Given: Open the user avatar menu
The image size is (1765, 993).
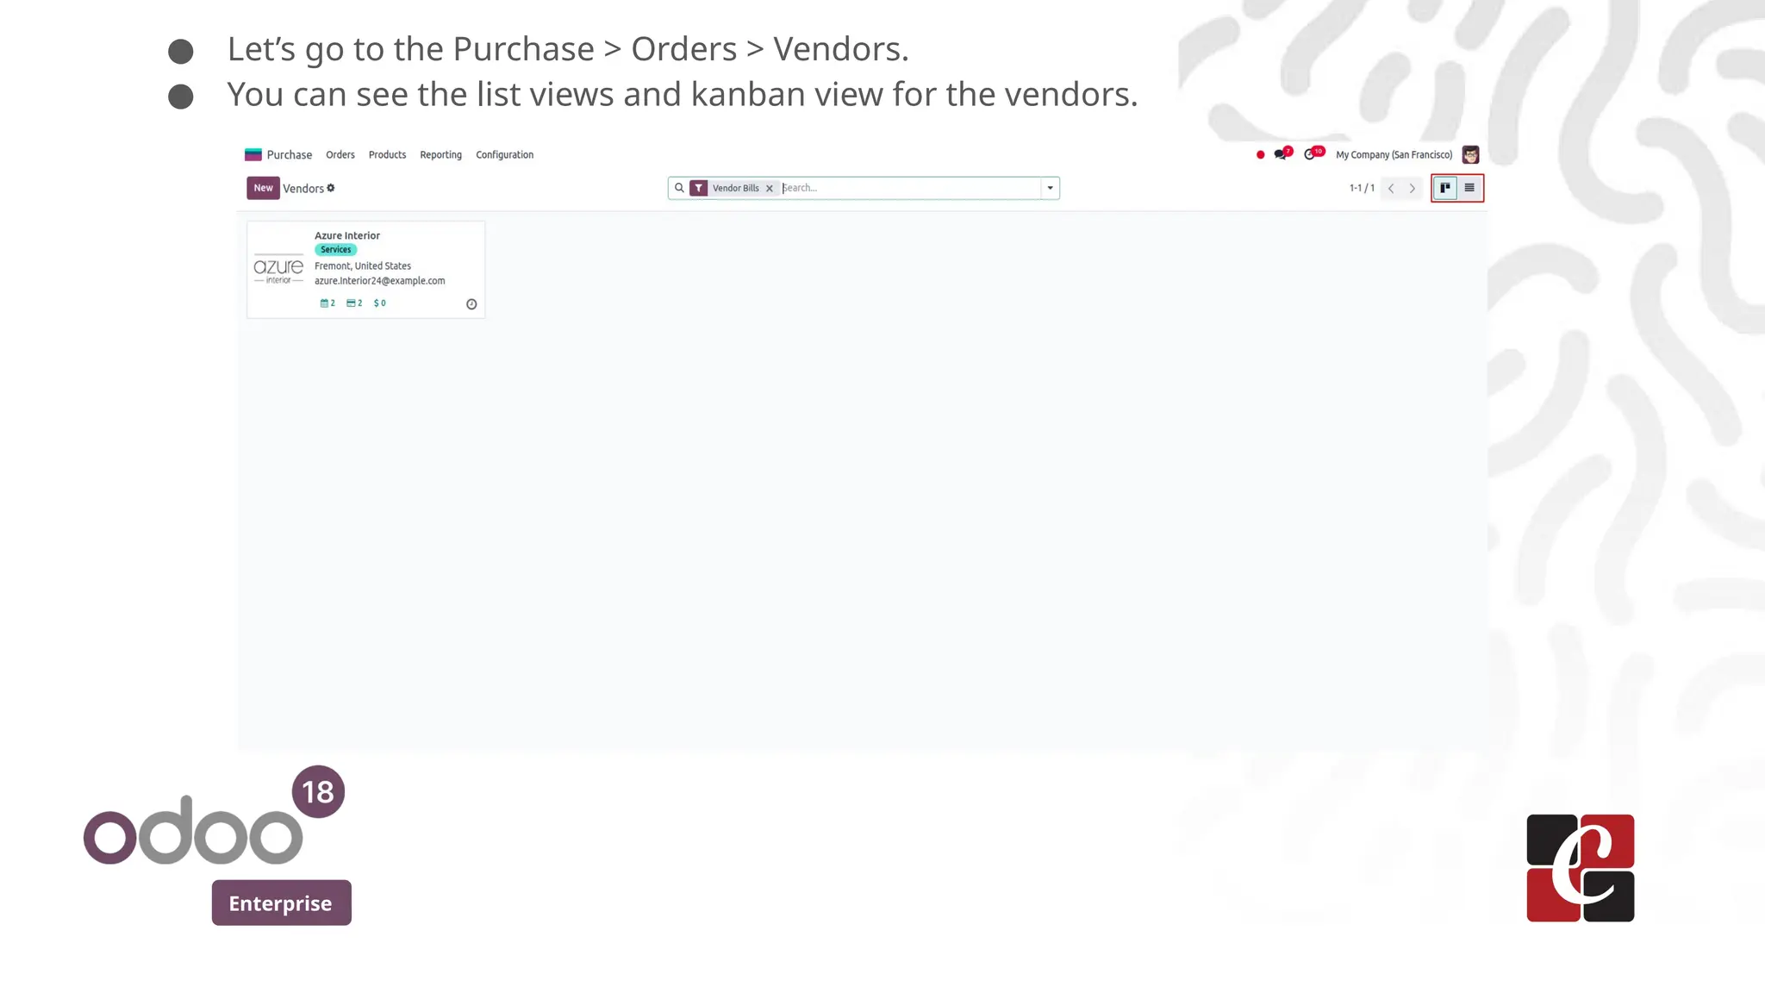Looking at the screenshot, I should [1470, 155].
